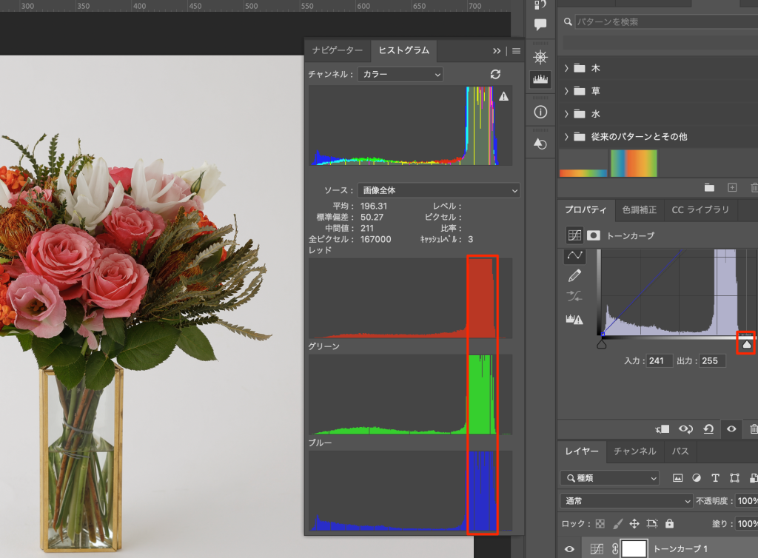Click the reset adjustment defaults icon
This screenshot has height=558, width=758.
708,429
